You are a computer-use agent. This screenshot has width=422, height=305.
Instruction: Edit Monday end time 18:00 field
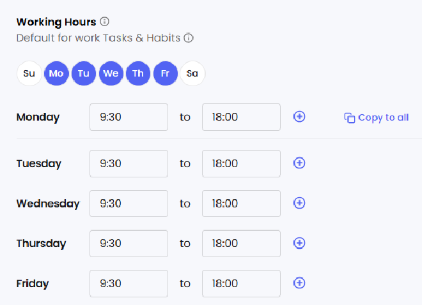click(x=241, y=117)
